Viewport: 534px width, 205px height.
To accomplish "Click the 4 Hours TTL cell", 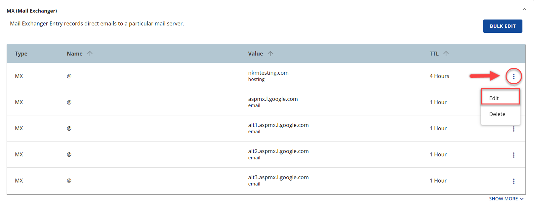I will pos(439,76).
